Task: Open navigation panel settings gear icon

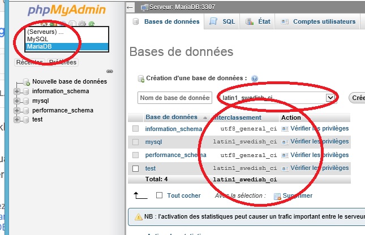Action: tap(82, 24)
